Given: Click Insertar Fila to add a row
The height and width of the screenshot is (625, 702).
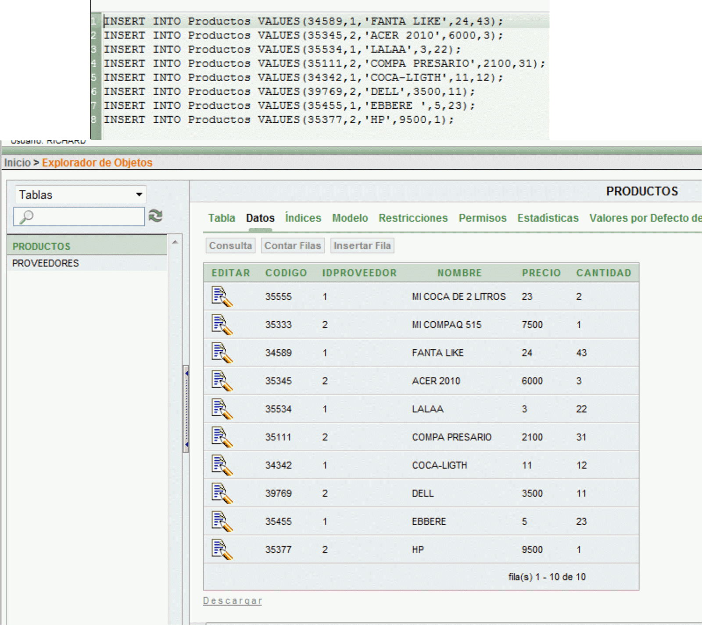Looking at the screenshot, I should pos(362,245).
